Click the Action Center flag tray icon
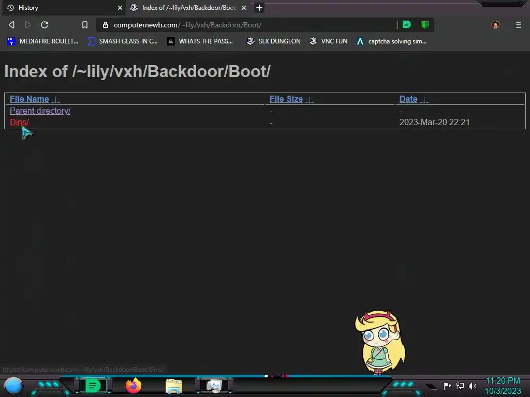 [x=447, y=386]
